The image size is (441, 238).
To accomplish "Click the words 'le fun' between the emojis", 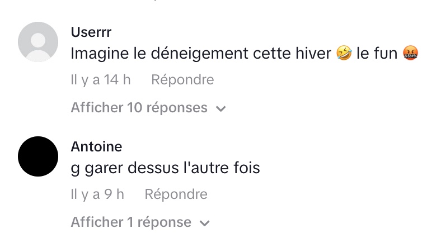I will pos(377,53).
